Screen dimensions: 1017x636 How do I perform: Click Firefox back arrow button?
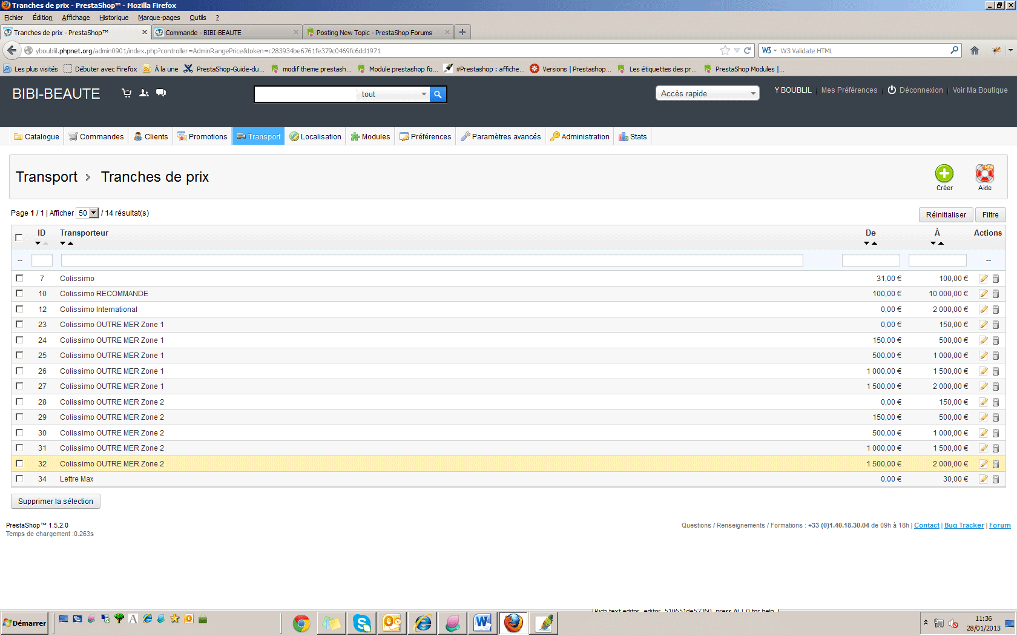pos(12,50)
